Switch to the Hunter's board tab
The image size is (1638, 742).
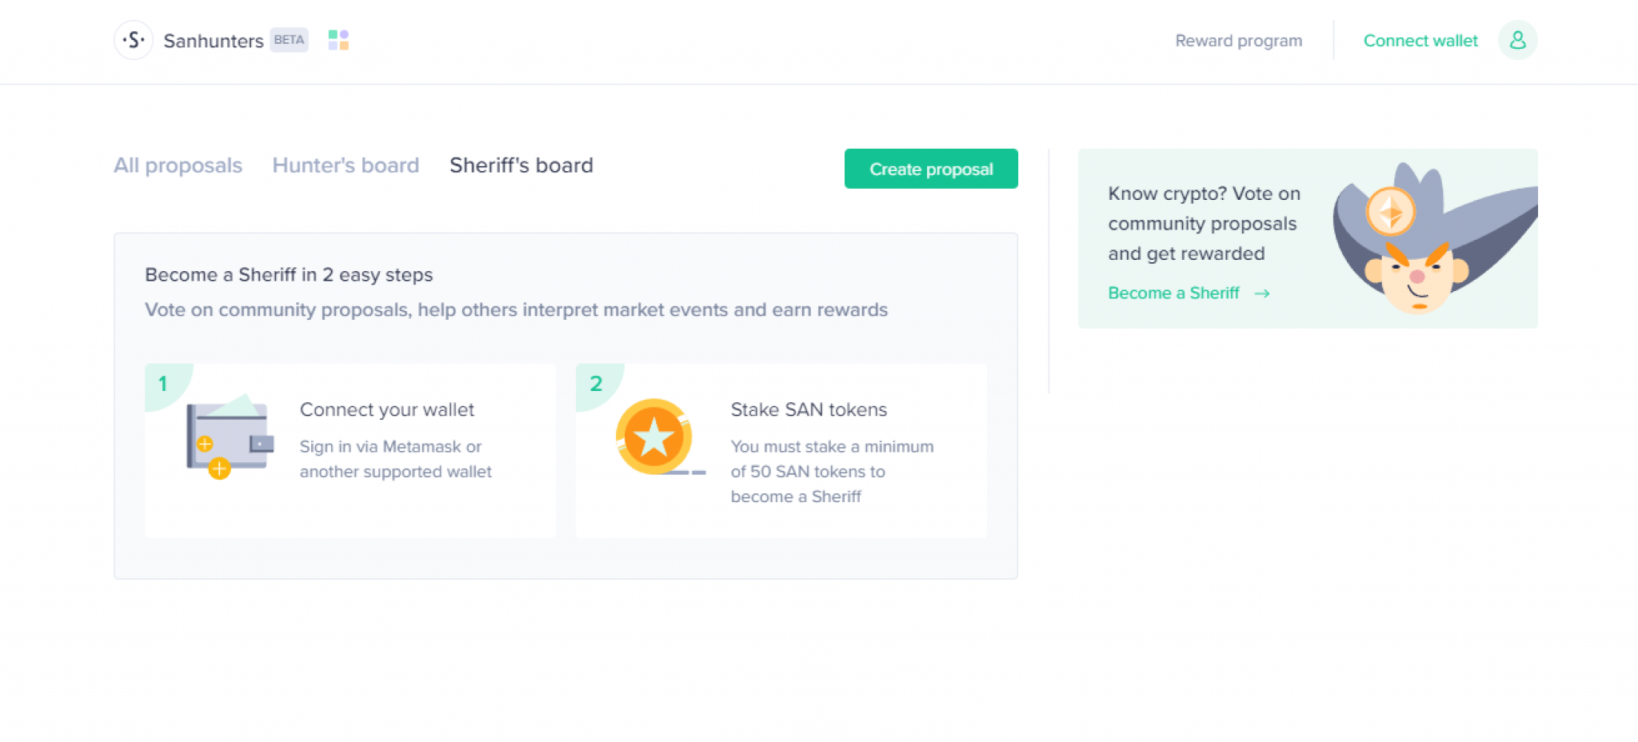(346, 166)
